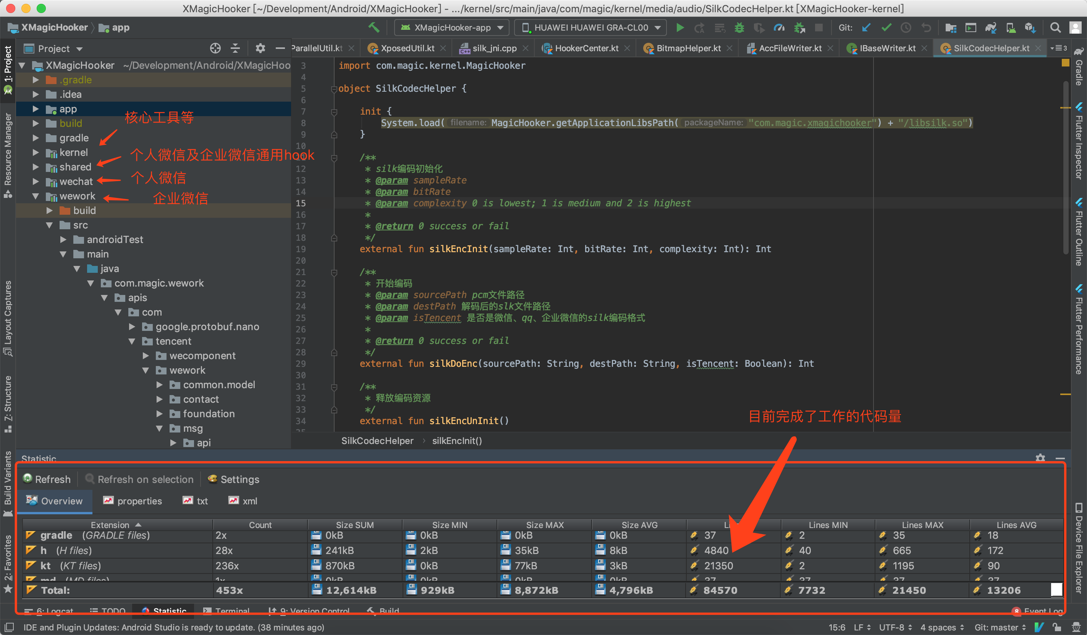Expand the wechat module folder
Viewport: 1087px width, 635px height.
36,181
